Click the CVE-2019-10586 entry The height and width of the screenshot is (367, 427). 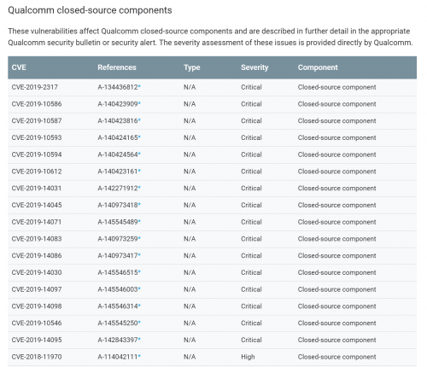37,104
